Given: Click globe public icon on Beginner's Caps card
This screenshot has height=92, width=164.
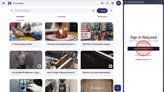Looking at the screenshot, I should click(x=39, y=66).
